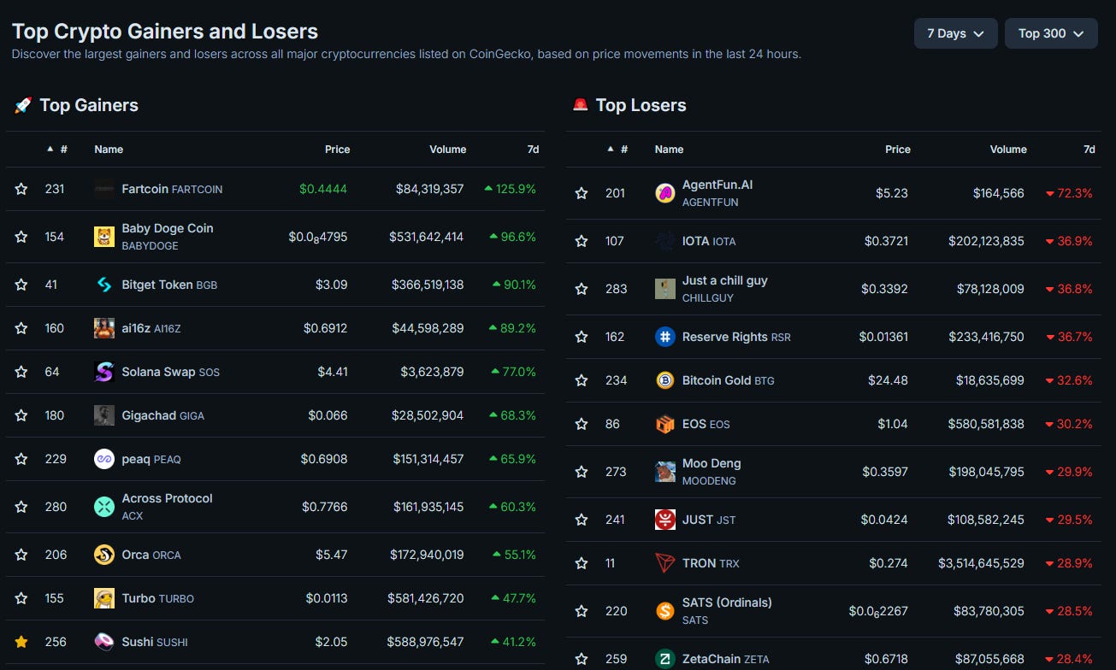The image size is (1116, 670).
Task: Star the Moo Deng row
Action: coord(582,472)
